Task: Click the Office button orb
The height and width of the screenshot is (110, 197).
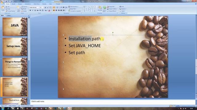Action: 2,2
